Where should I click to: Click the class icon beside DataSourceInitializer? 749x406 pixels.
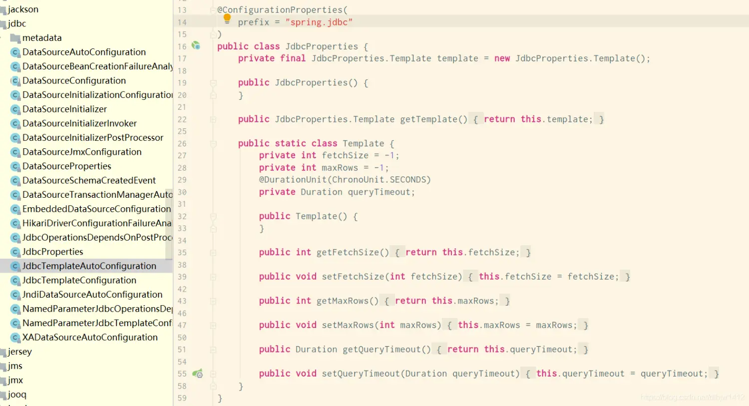pos(15,109)
